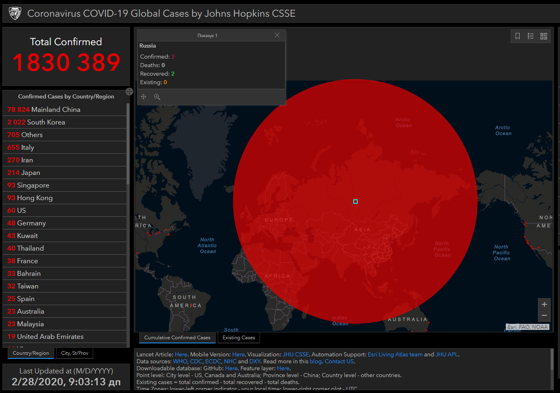Select Mainland China in the country list
The width and height of the screenshot is (560, 393).
coord(65,109)
